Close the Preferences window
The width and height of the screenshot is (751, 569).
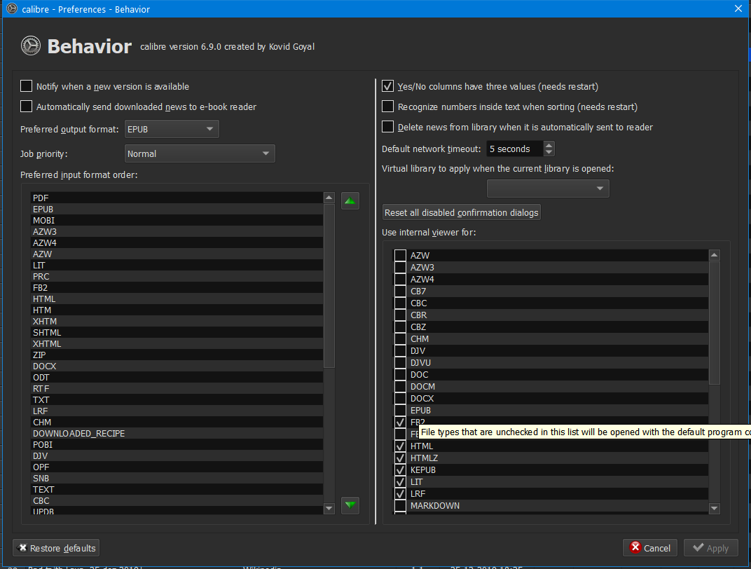(738, 8)
